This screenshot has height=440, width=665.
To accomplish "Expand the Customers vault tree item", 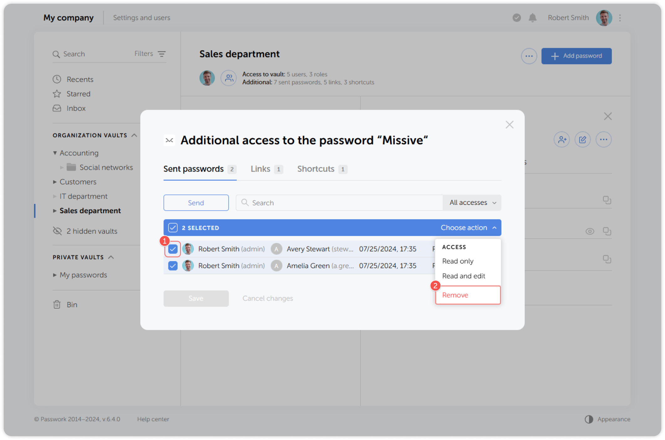I will pos(55,182).
